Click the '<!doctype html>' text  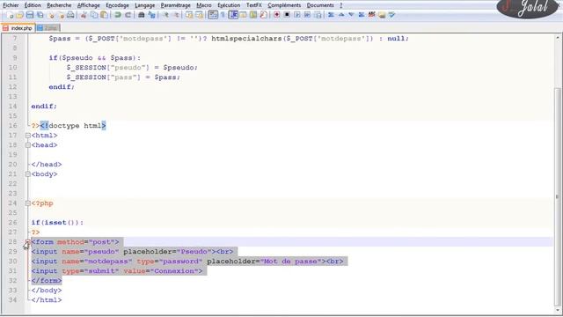73,126
